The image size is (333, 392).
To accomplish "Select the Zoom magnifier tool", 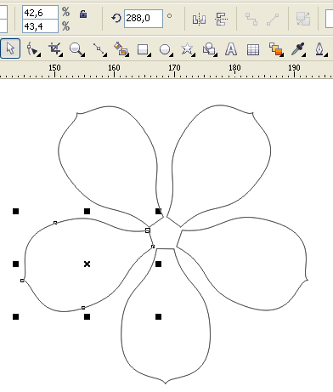I will [x=76, y=49].
